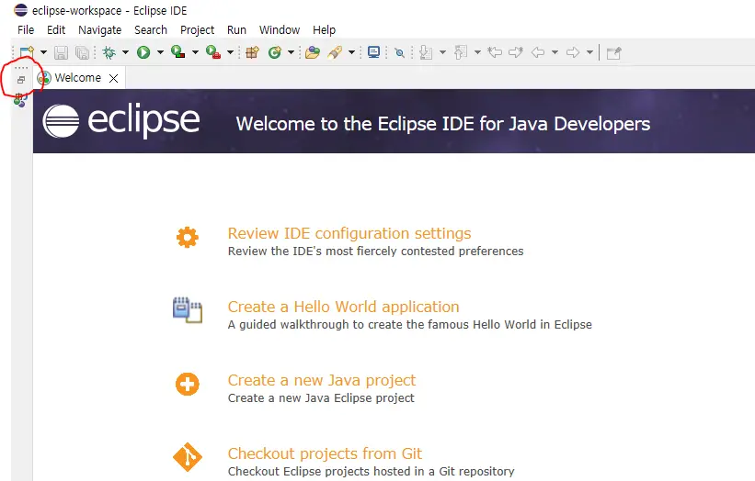Expand the Debug configurations dropdown arrow

tap(125, 52)
